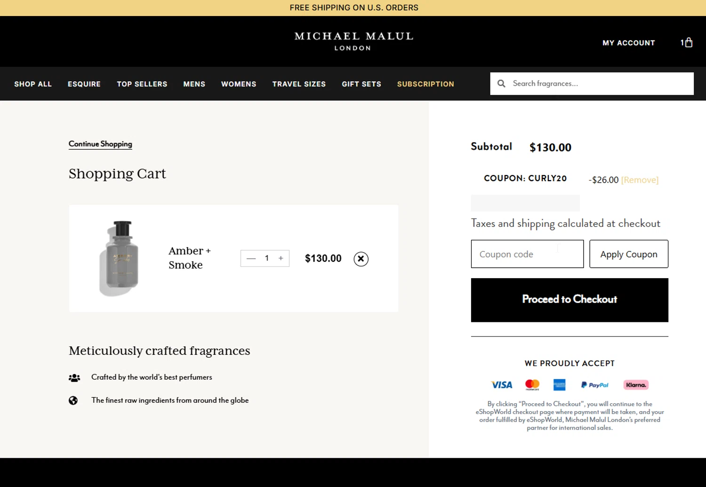The image size is (706, 487).
Task: Open the Womens category
Action: 239,84
